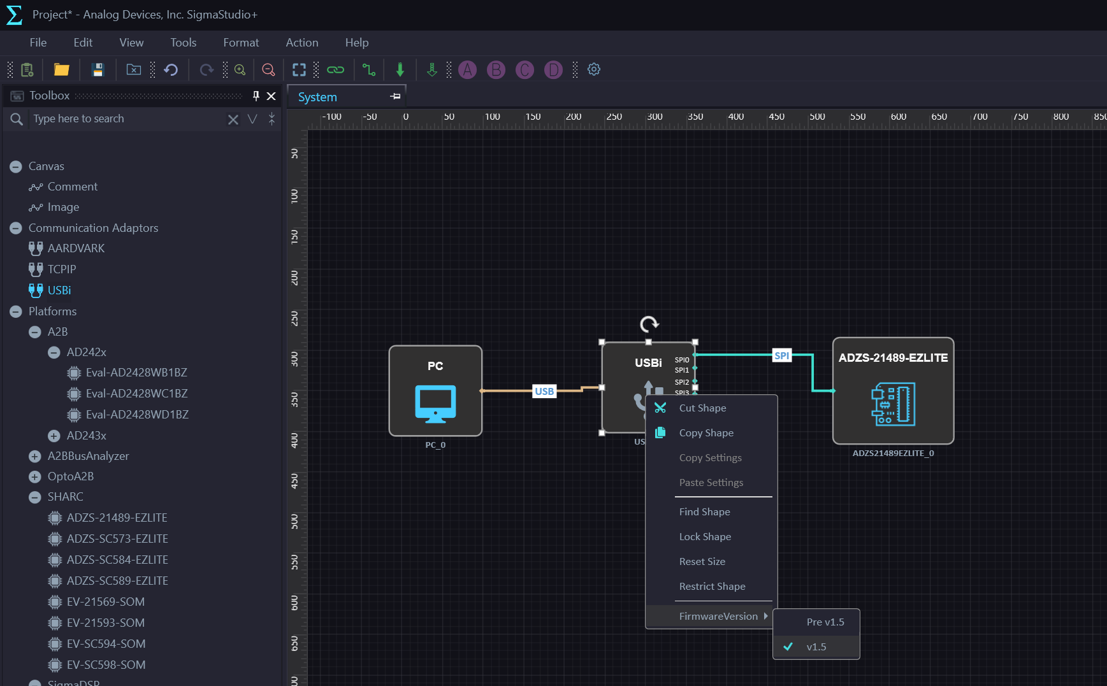Expand all toolbox items with V icon

[252, 119]
